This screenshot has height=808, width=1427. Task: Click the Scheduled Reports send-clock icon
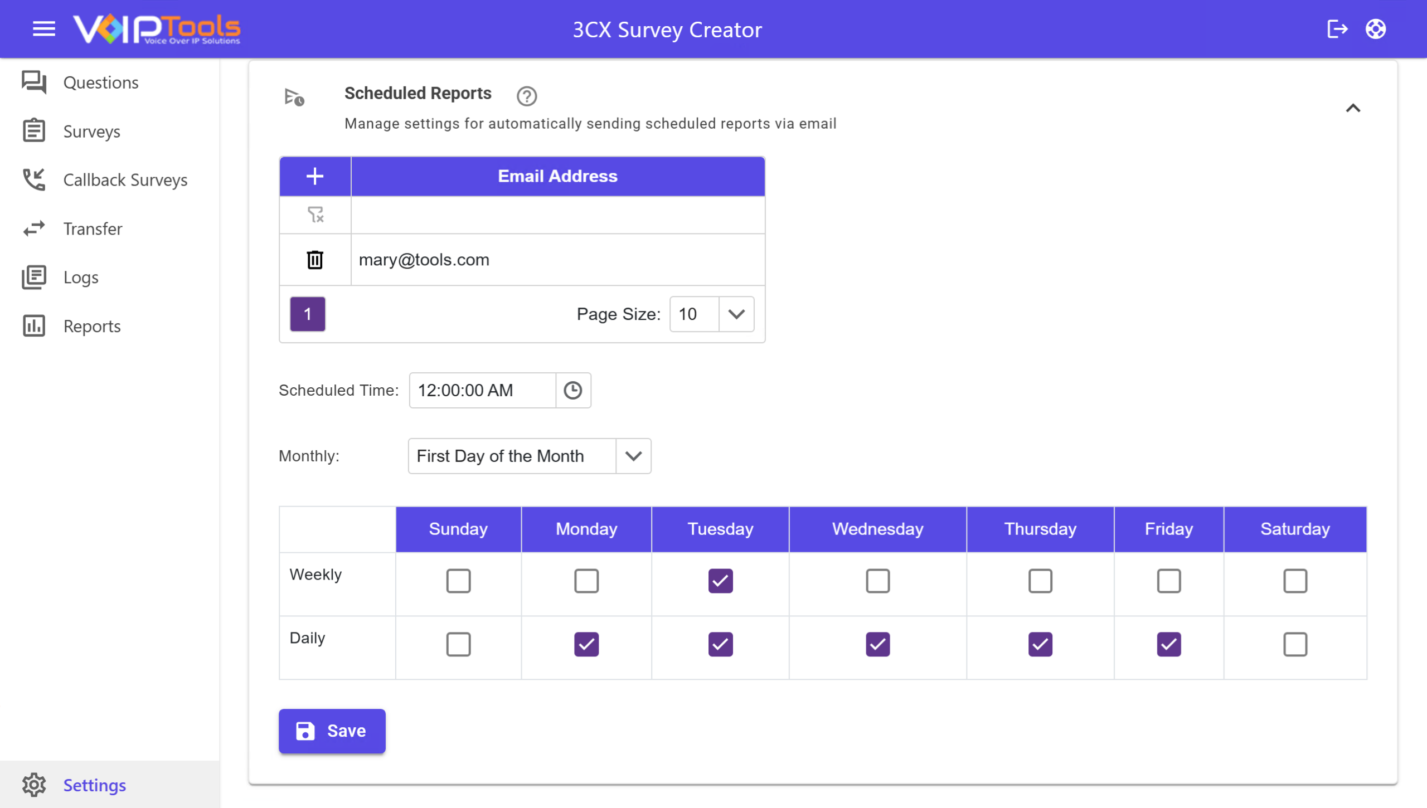pos(294,98)
